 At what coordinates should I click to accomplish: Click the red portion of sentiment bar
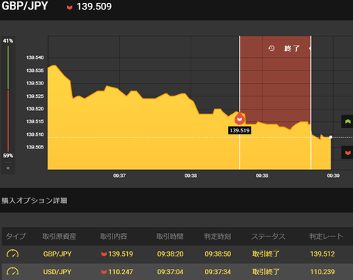(x=8, y=121)
